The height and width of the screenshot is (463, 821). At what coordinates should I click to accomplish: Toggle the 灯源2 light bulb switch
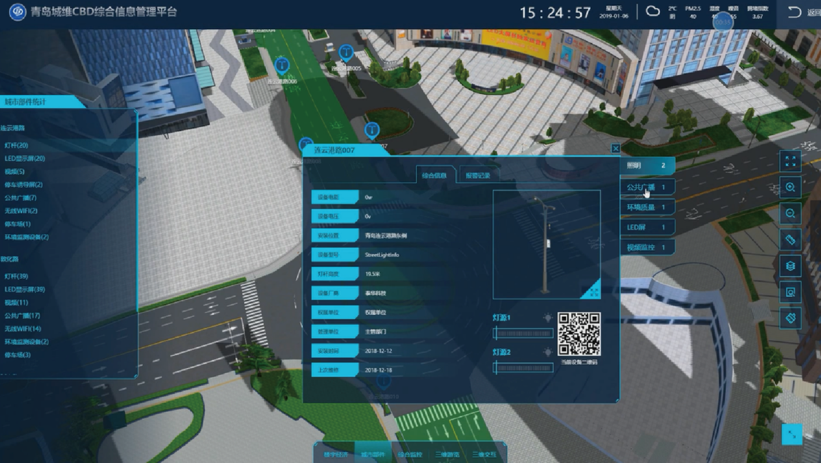coord(547,352)
